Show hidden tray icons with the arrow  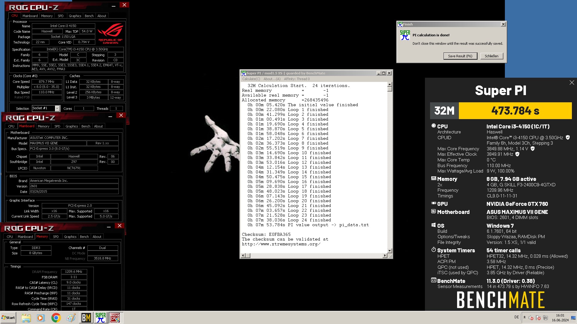524,317
